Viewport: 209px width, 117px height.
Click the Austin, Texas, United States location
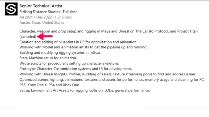42,22
